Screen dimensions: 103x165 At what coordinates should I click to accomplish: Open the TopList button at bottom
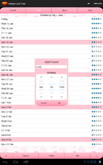tap(26, 156)
